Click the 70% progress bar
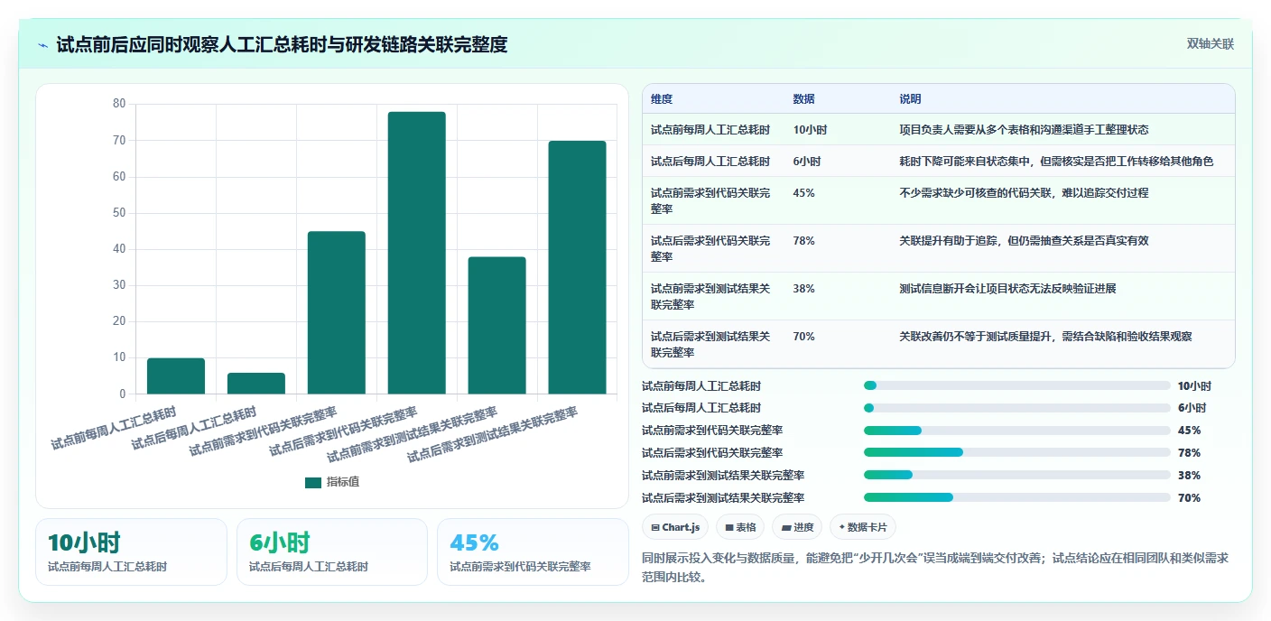 [x=1016, y=497]
